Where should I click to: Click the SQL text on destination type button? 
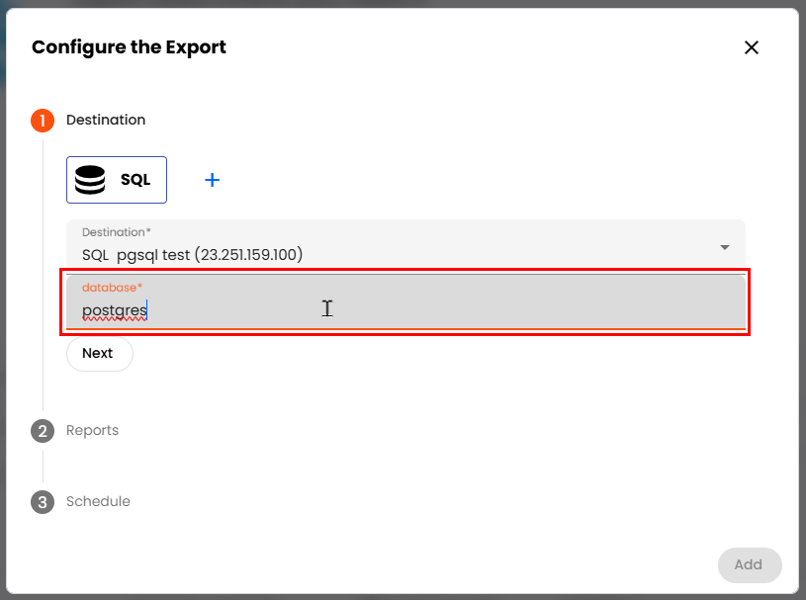pyautogui.click(x=135, y=180)
